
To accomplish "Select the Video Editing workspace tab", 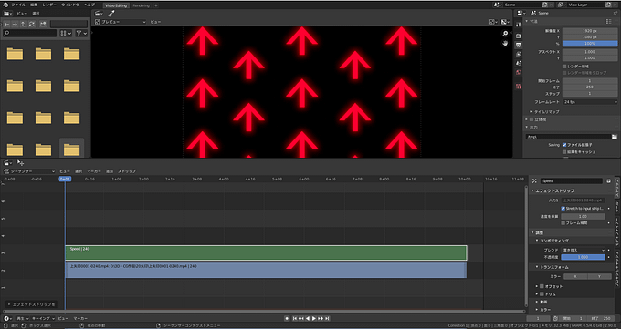I will 116,5.
